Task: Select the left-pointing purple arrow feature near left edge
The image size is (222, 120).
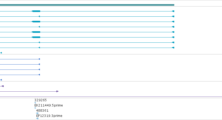Action: click(3, 86)
